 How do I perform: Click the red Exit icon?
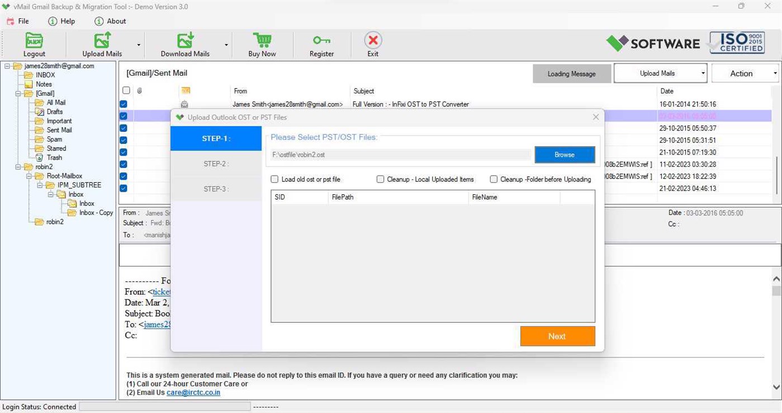373,40
